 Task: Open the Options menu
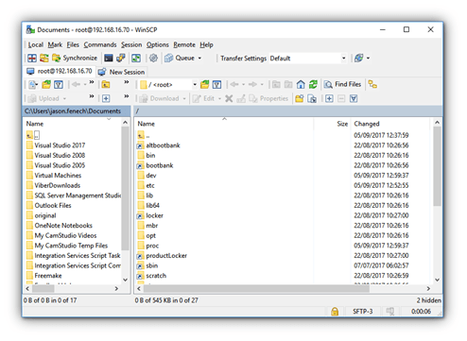click(x=158, y=44)
